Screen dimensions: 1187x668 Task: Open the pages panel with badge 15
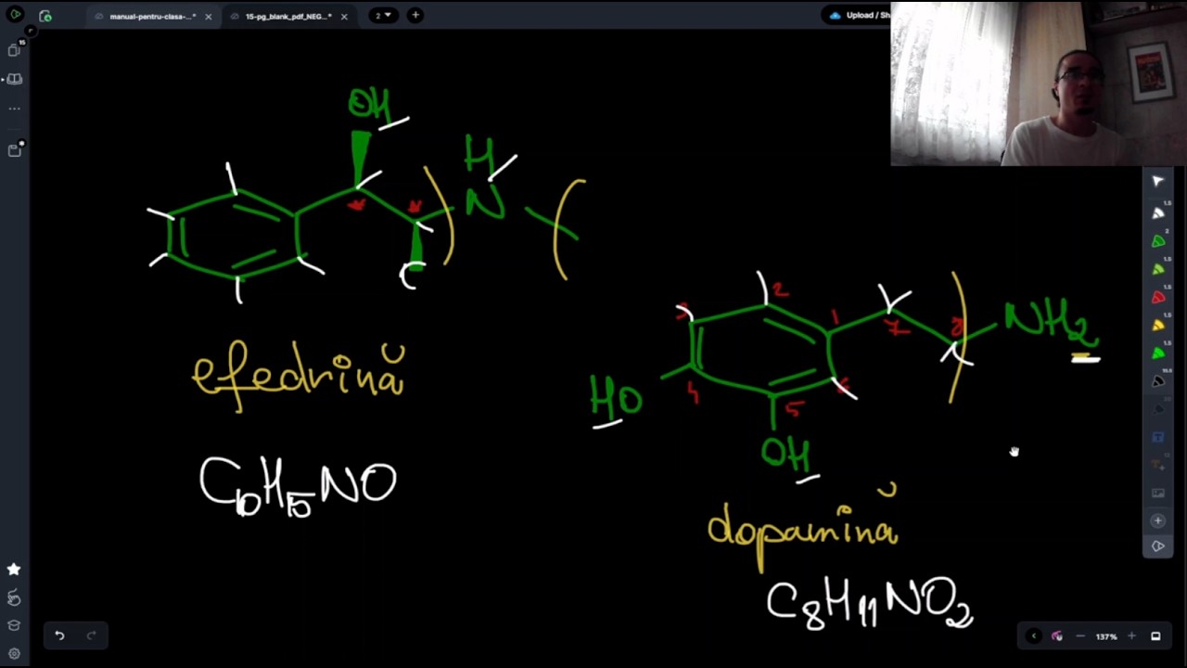(x=15, y=49)
